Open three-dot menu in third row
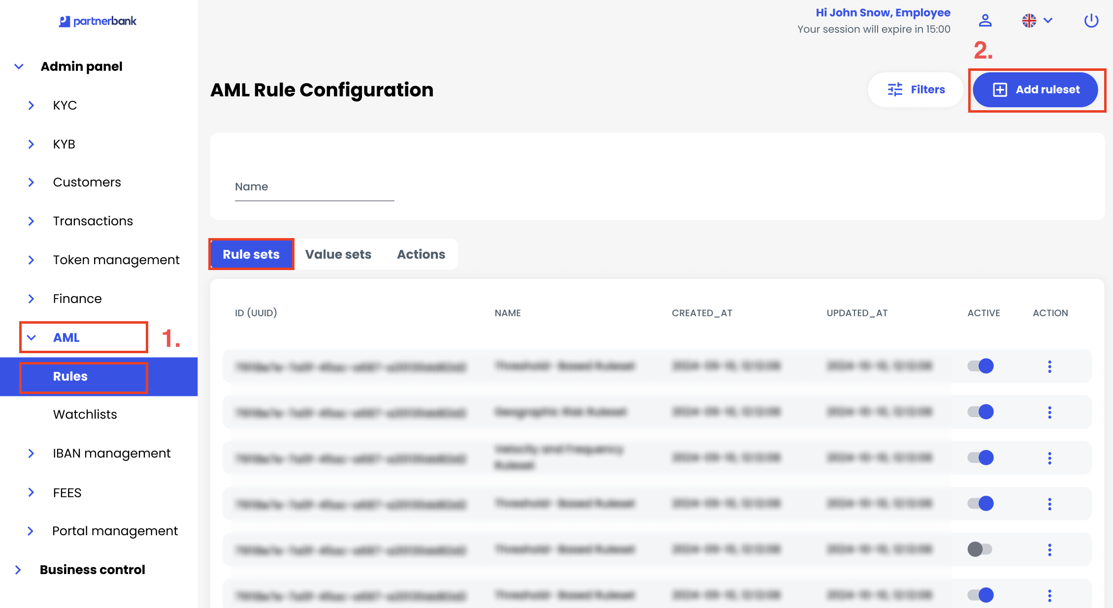The width and height of the screenshot is (1113, 608). coord(1049,458)
